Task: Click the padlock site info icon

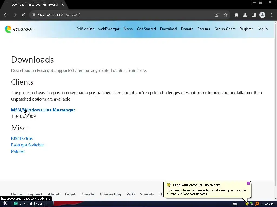Action: click(34, 15)
